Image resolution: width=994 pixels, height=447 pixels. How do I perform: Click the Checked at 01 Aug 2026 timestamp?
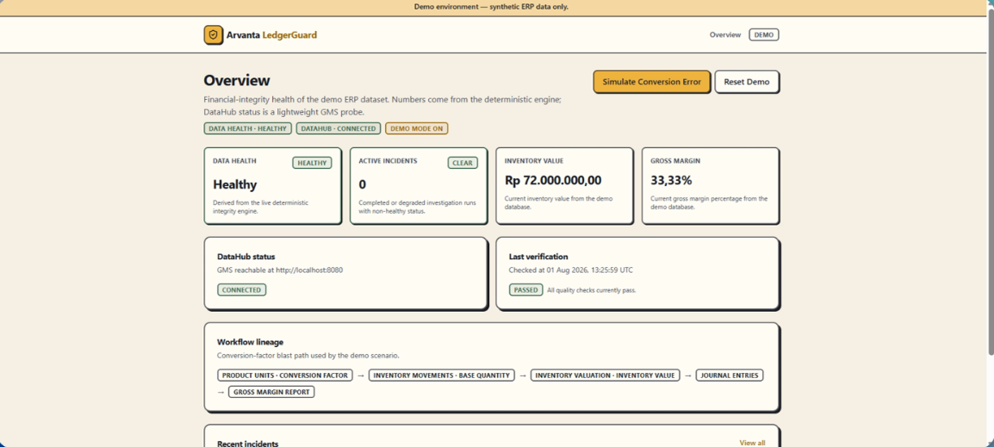[x=570, y=270]
